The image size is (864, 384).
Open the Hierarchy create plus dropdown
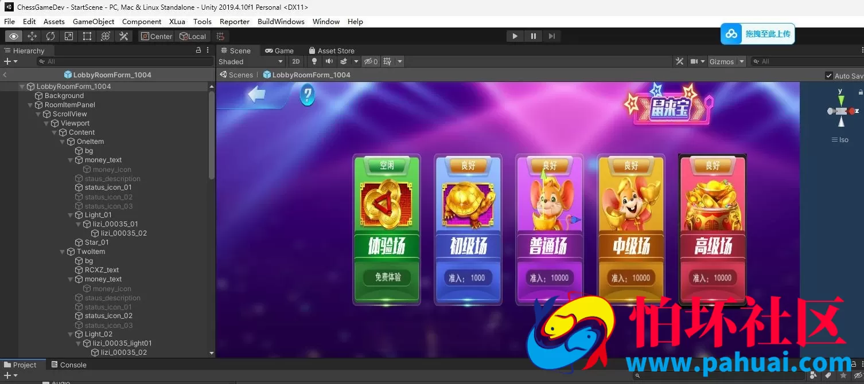(x=10, y=61)
